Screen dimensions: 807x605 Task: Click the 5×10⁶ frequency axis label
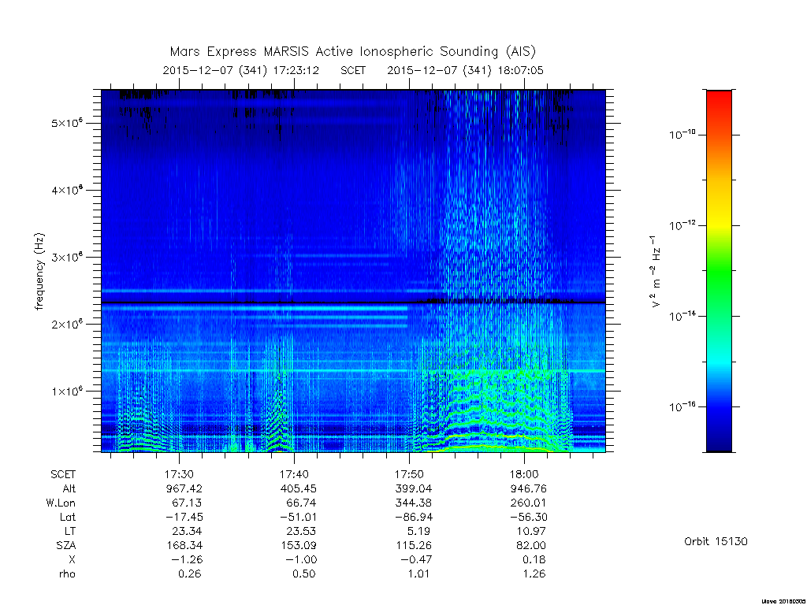click(67, 123)
